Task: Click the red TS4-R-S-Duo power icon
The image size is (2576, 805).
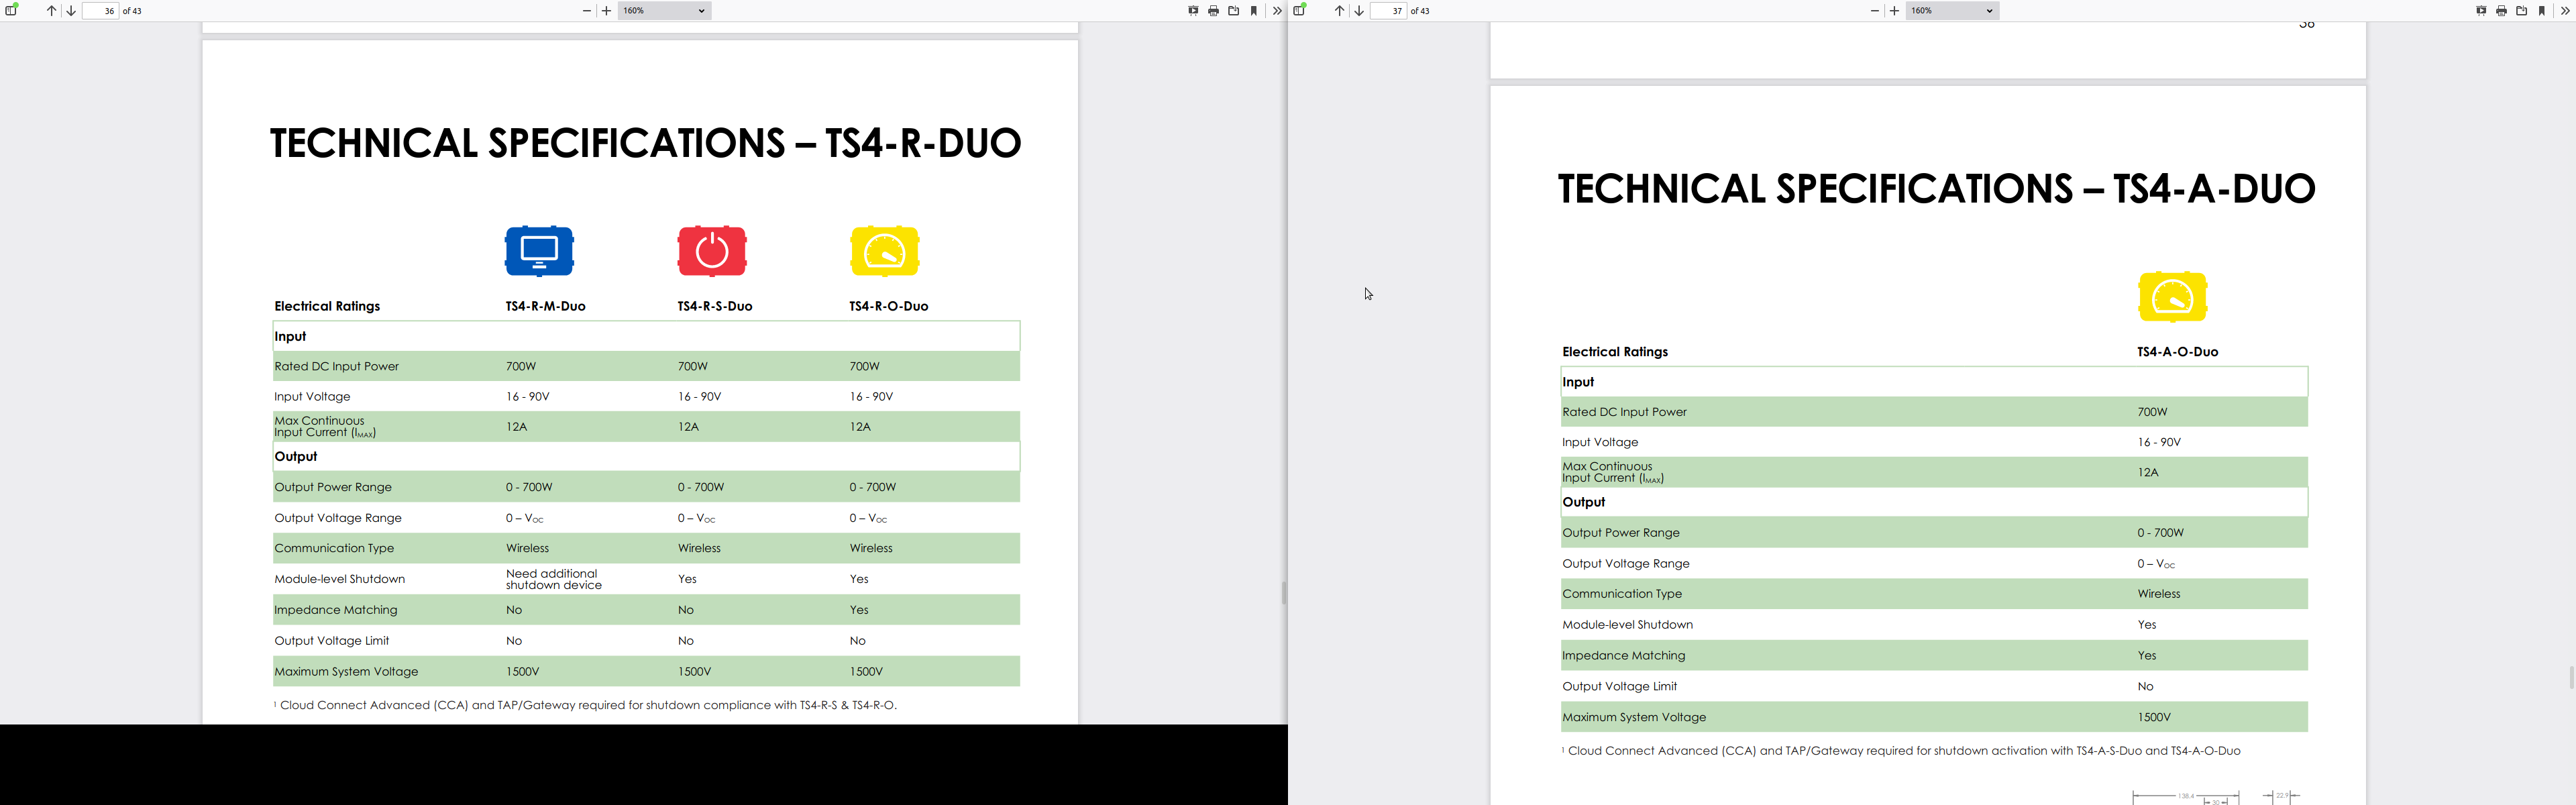Action: coord(712,251)
